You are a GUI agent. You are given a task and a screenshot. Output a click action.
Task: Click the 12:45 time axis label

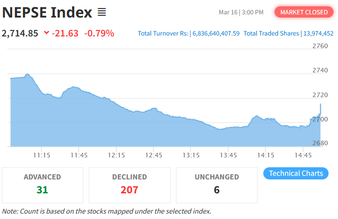tap(153, 155)
